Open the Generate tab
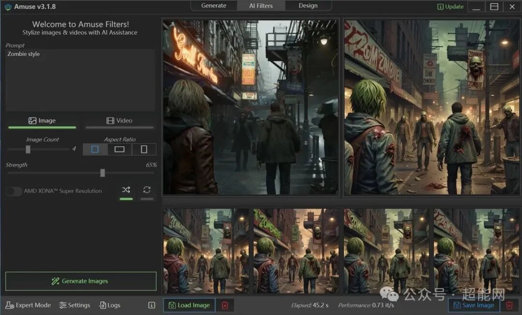The width and height of the screenshot is (522, 315). pos(214,6)
